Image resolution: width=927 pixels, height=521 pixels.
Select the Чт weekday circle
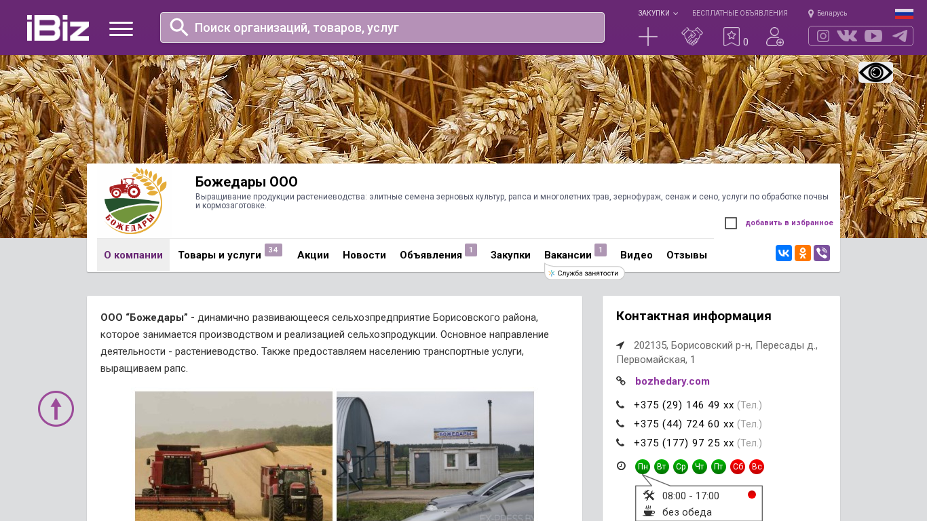click(x=700, y=467)
